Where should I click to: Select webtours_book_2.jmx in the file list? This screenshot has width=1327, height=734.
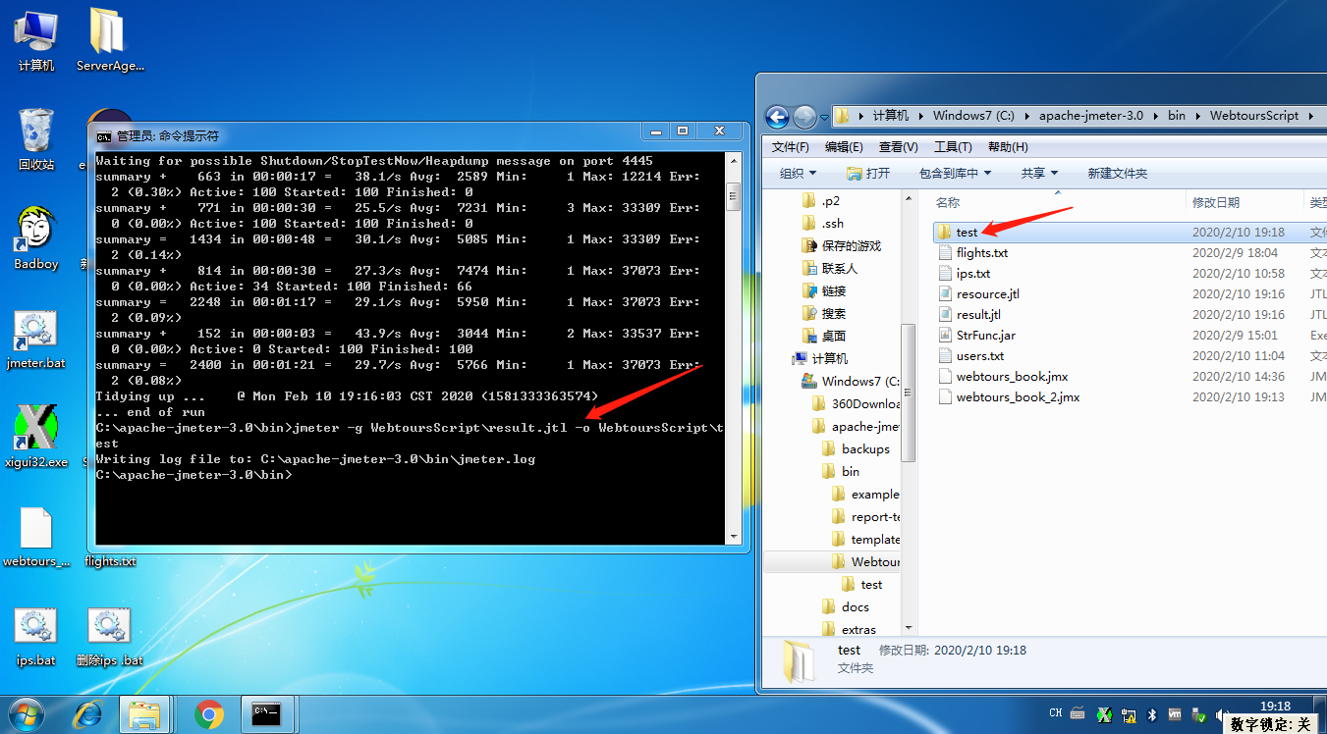[x=1018, y=397]
